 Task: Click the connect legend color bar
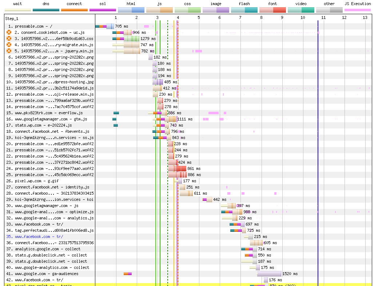[74, 10]
